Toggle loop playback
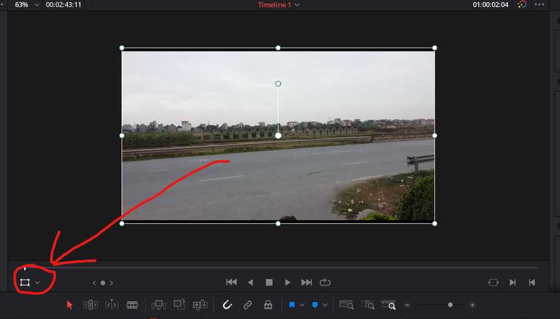 click(x=325, y=282)
